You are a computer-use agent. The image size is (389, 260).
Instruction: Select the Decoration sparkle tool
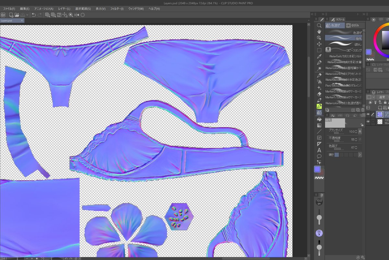pos(319,88)
